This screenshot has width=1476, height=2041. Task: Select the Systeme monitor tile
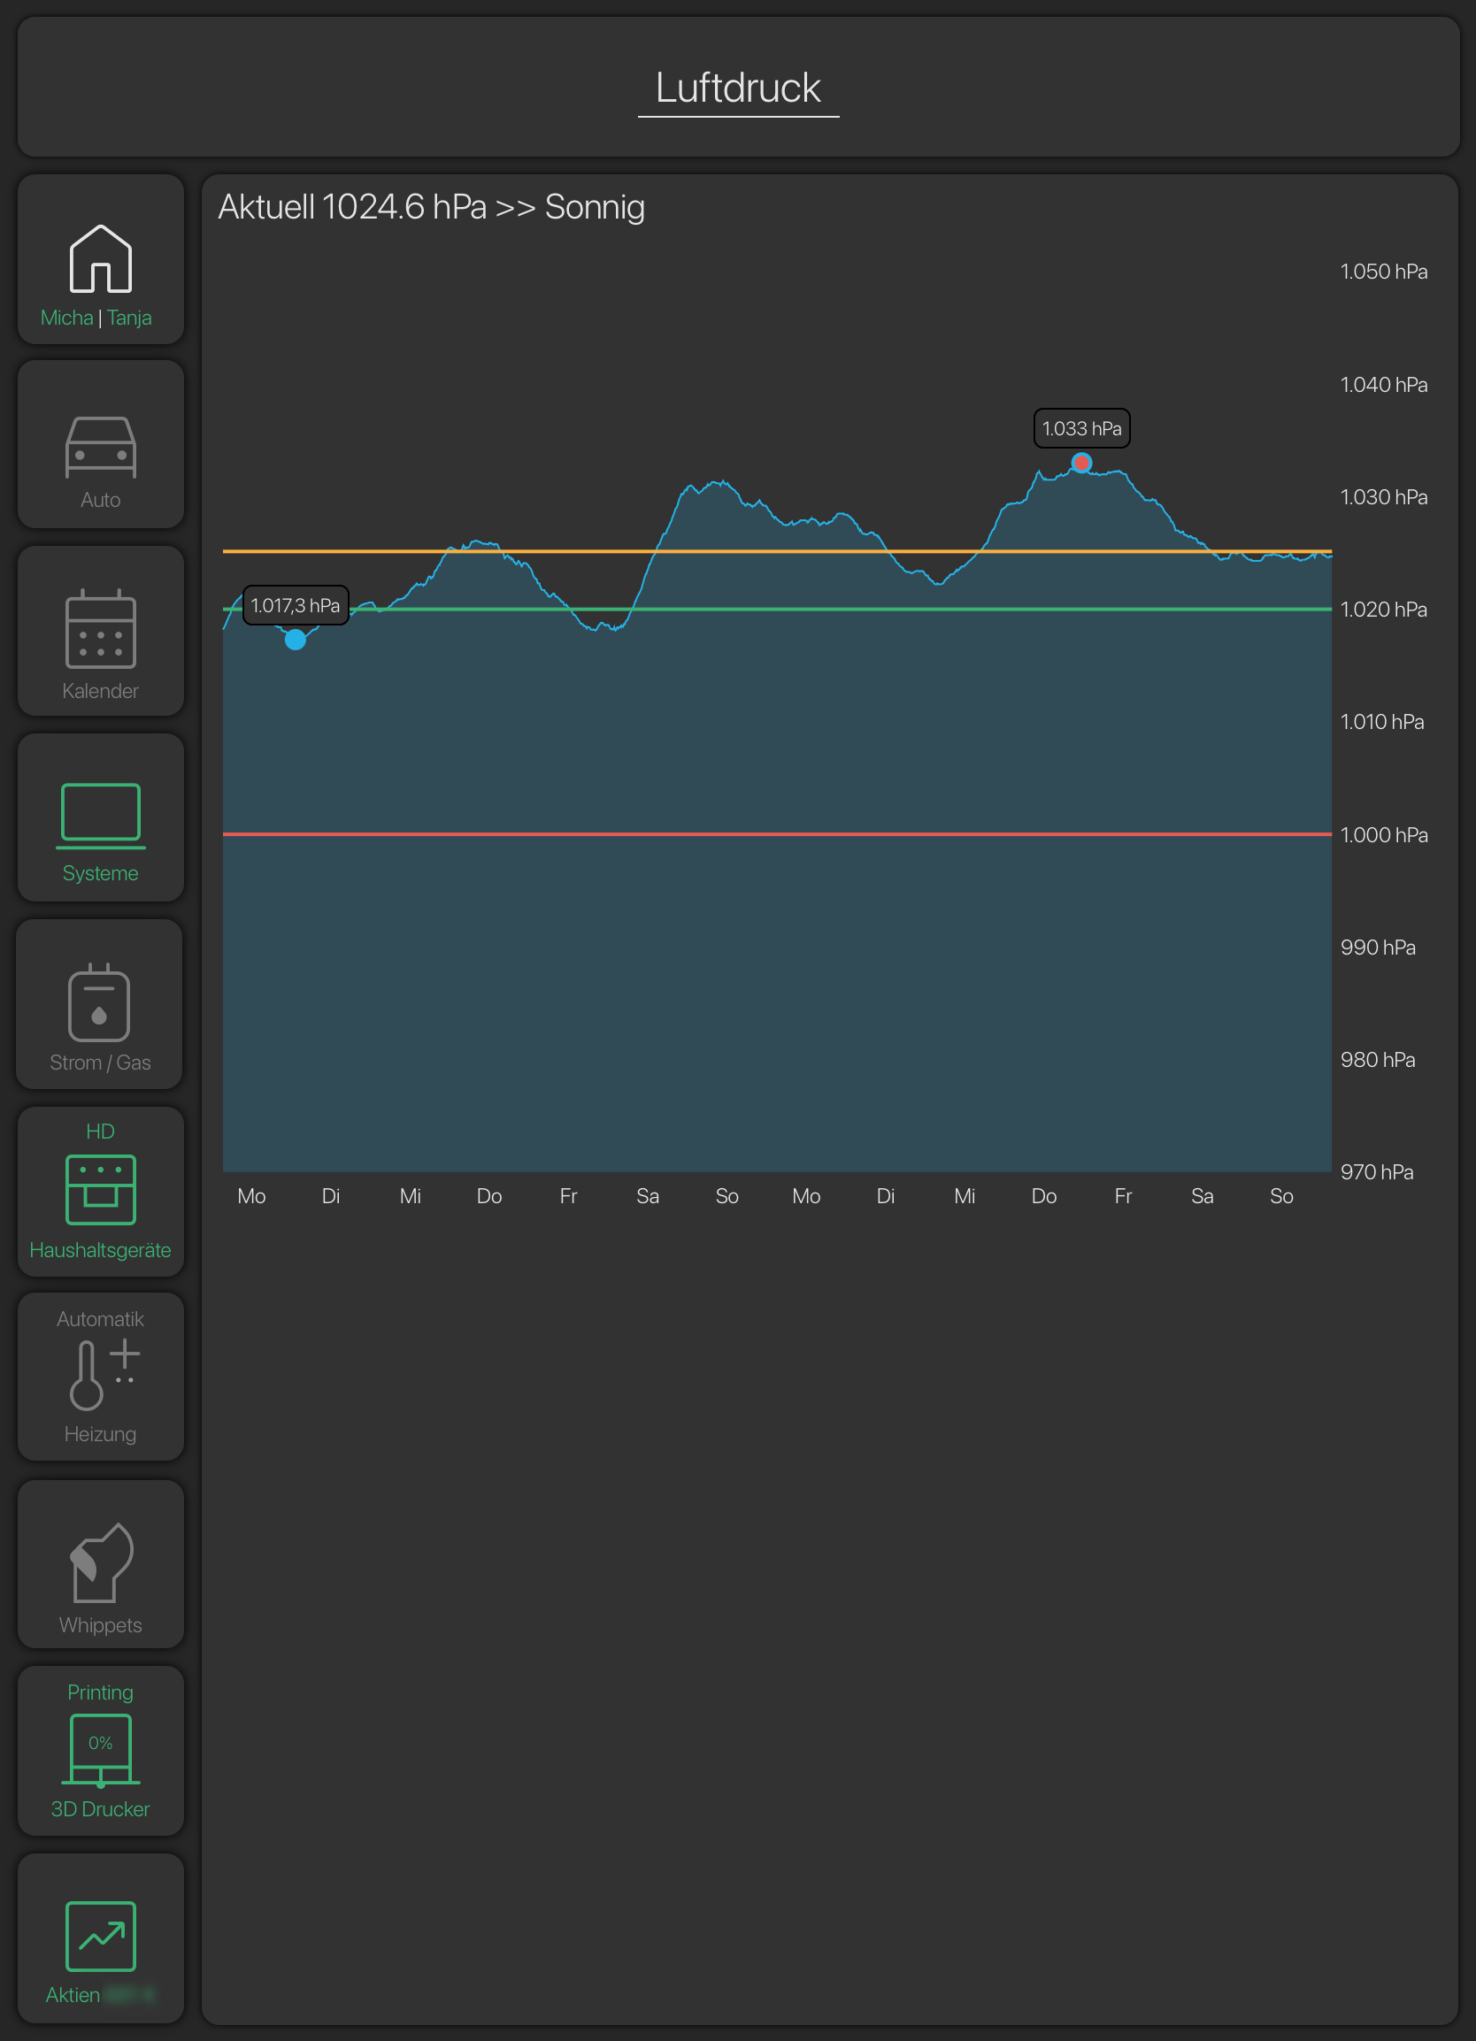click(101, 818)
